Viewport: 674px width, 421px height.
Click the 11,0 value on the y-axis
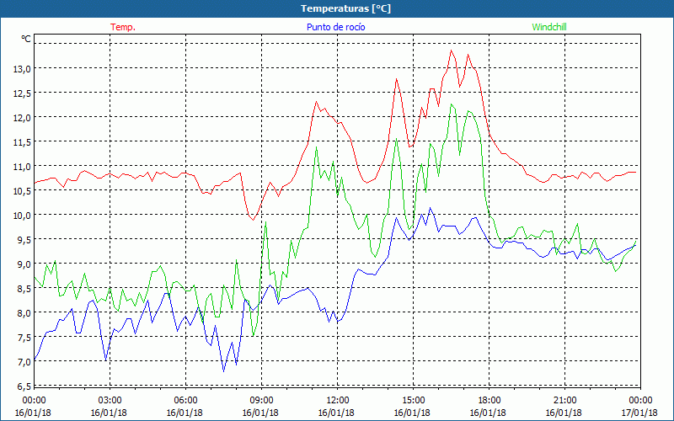[x=22, y=166]
